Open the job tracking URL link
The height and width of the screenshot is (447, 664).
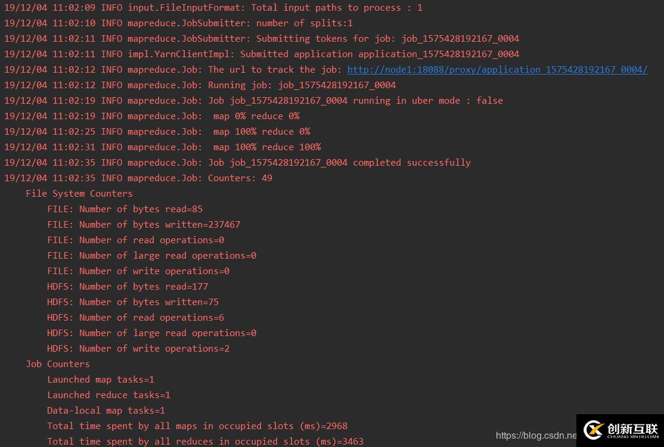(497, 69)
